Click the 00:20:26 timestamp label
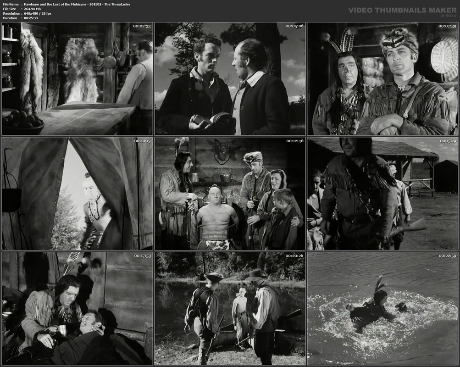 294,256
